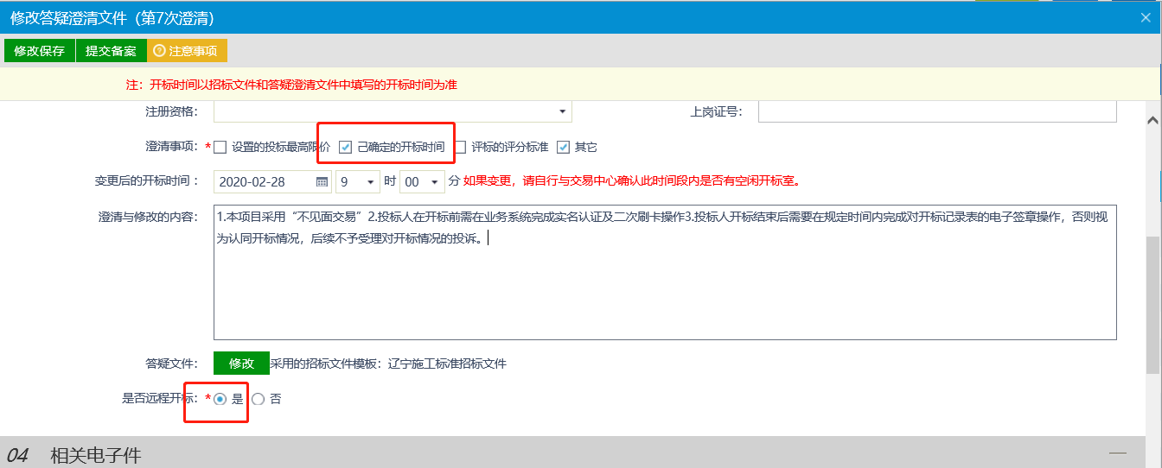The height and width of the screenshot is (468, 1162).
Task: Open the calendar picker icon for 开标时间
Action: [x=322, y=182]
